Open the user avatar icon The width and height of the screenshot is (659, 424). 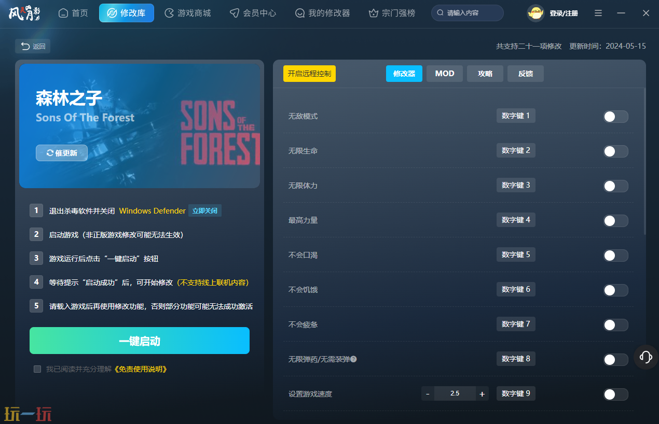point(536,13)
